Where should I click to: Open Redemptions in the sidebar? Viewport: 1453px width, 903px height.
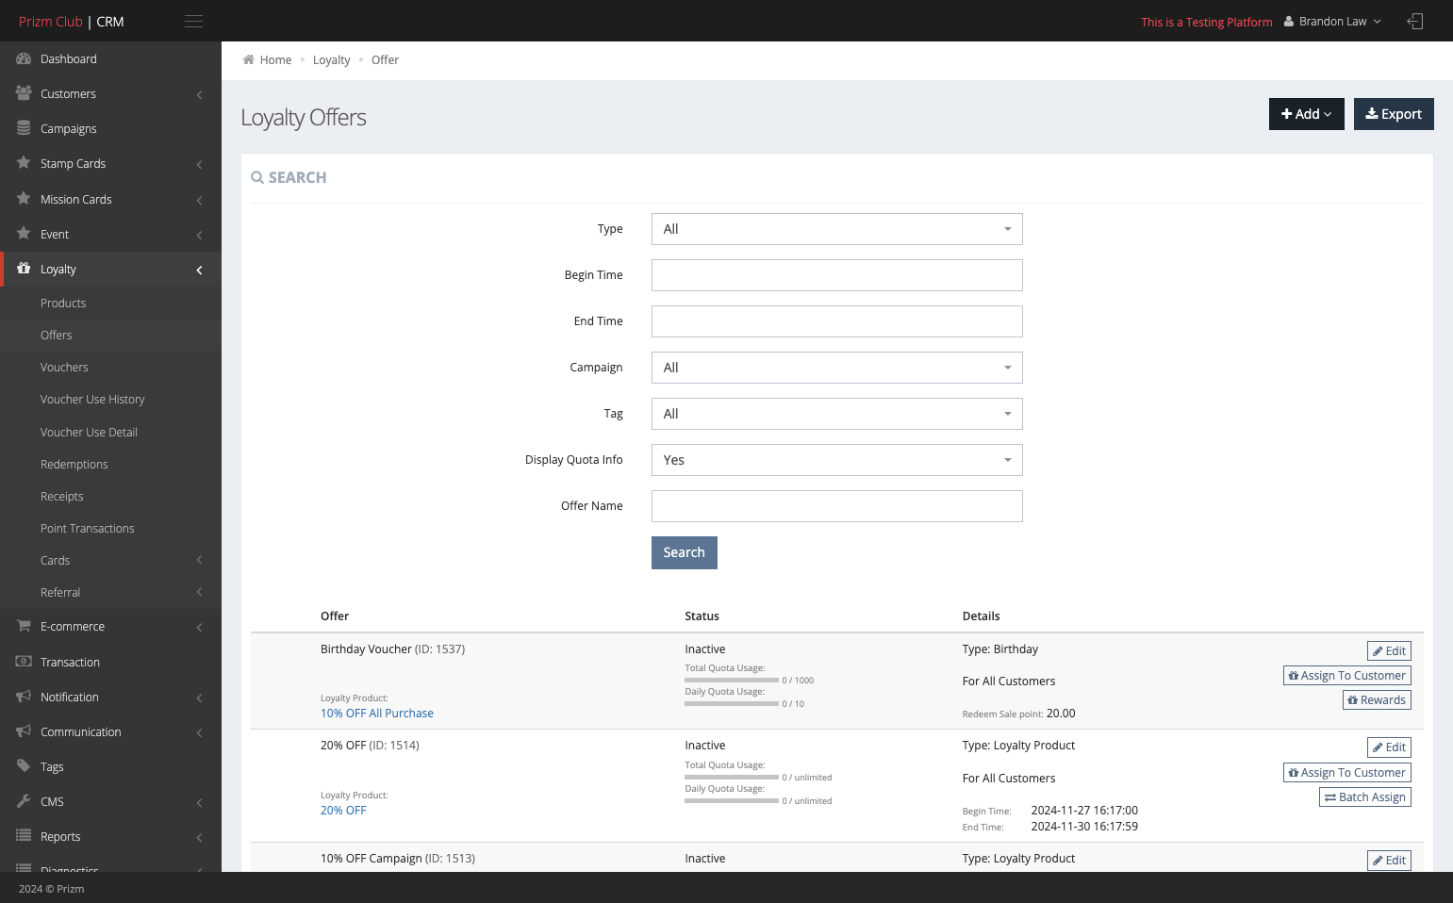click(74, 465)
